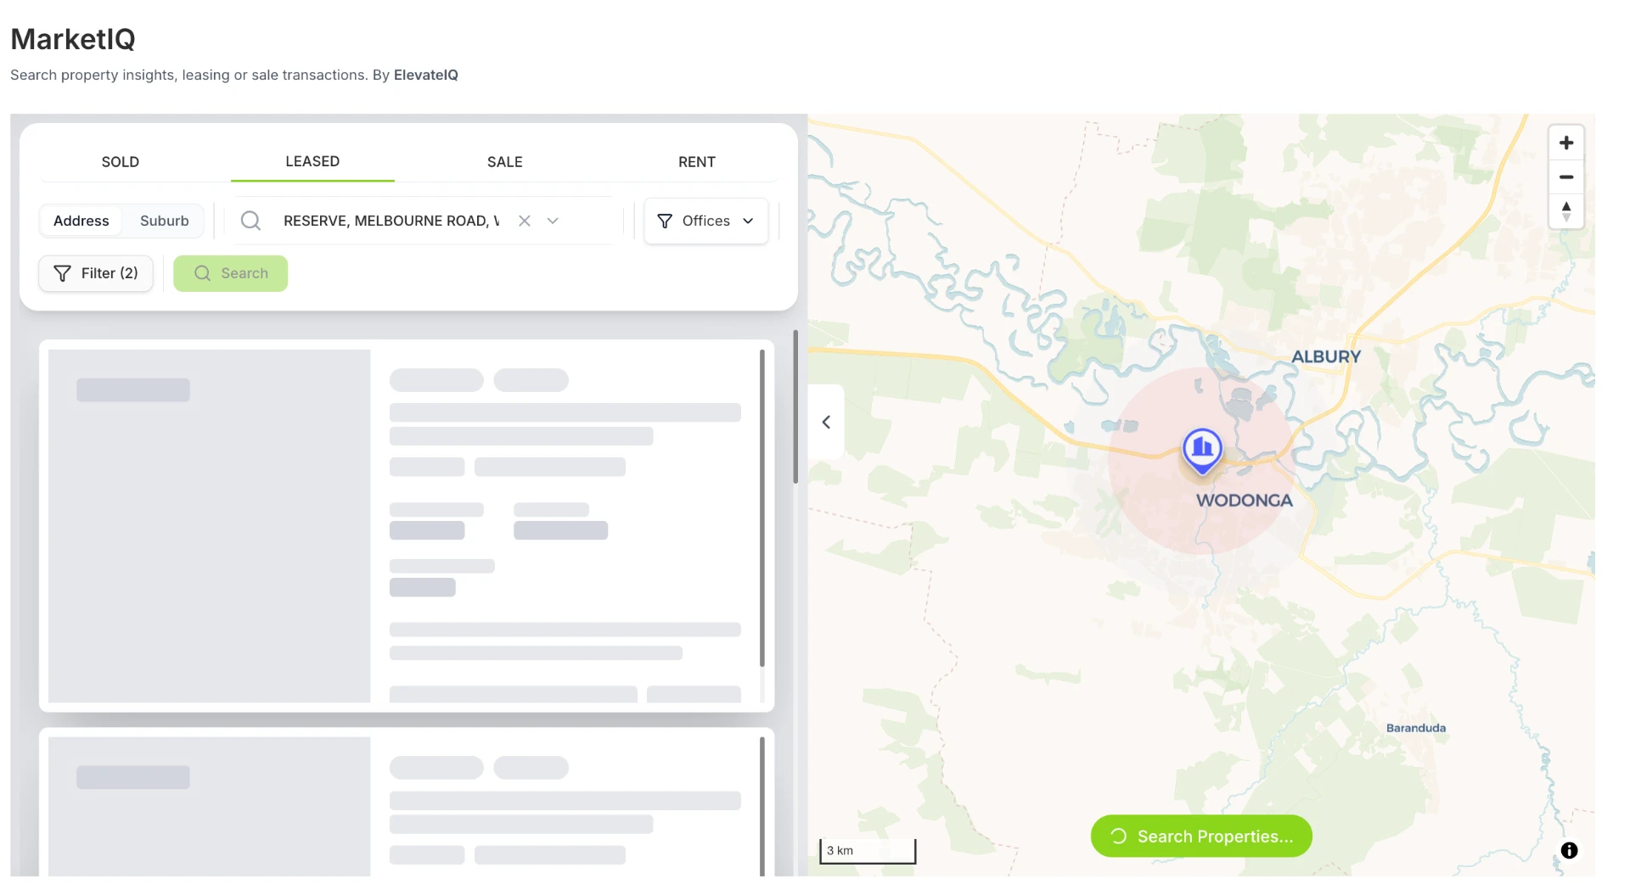Screen dimensions: 1630x890
Task: Click Search Properties button on map
Action: (x=1201, y=837)
